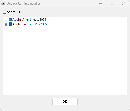The image size is (130, 111).
Task: Select the Adobe After Effects 2025 label
Action: point(29,19)
